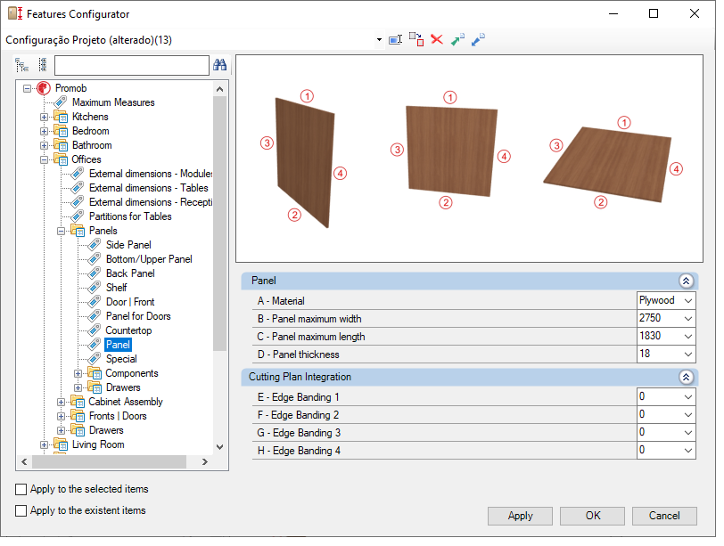Click the Offices folder icon
This screenshot has height=546, width=724.
pyautogui.click(x=61, y=159)
